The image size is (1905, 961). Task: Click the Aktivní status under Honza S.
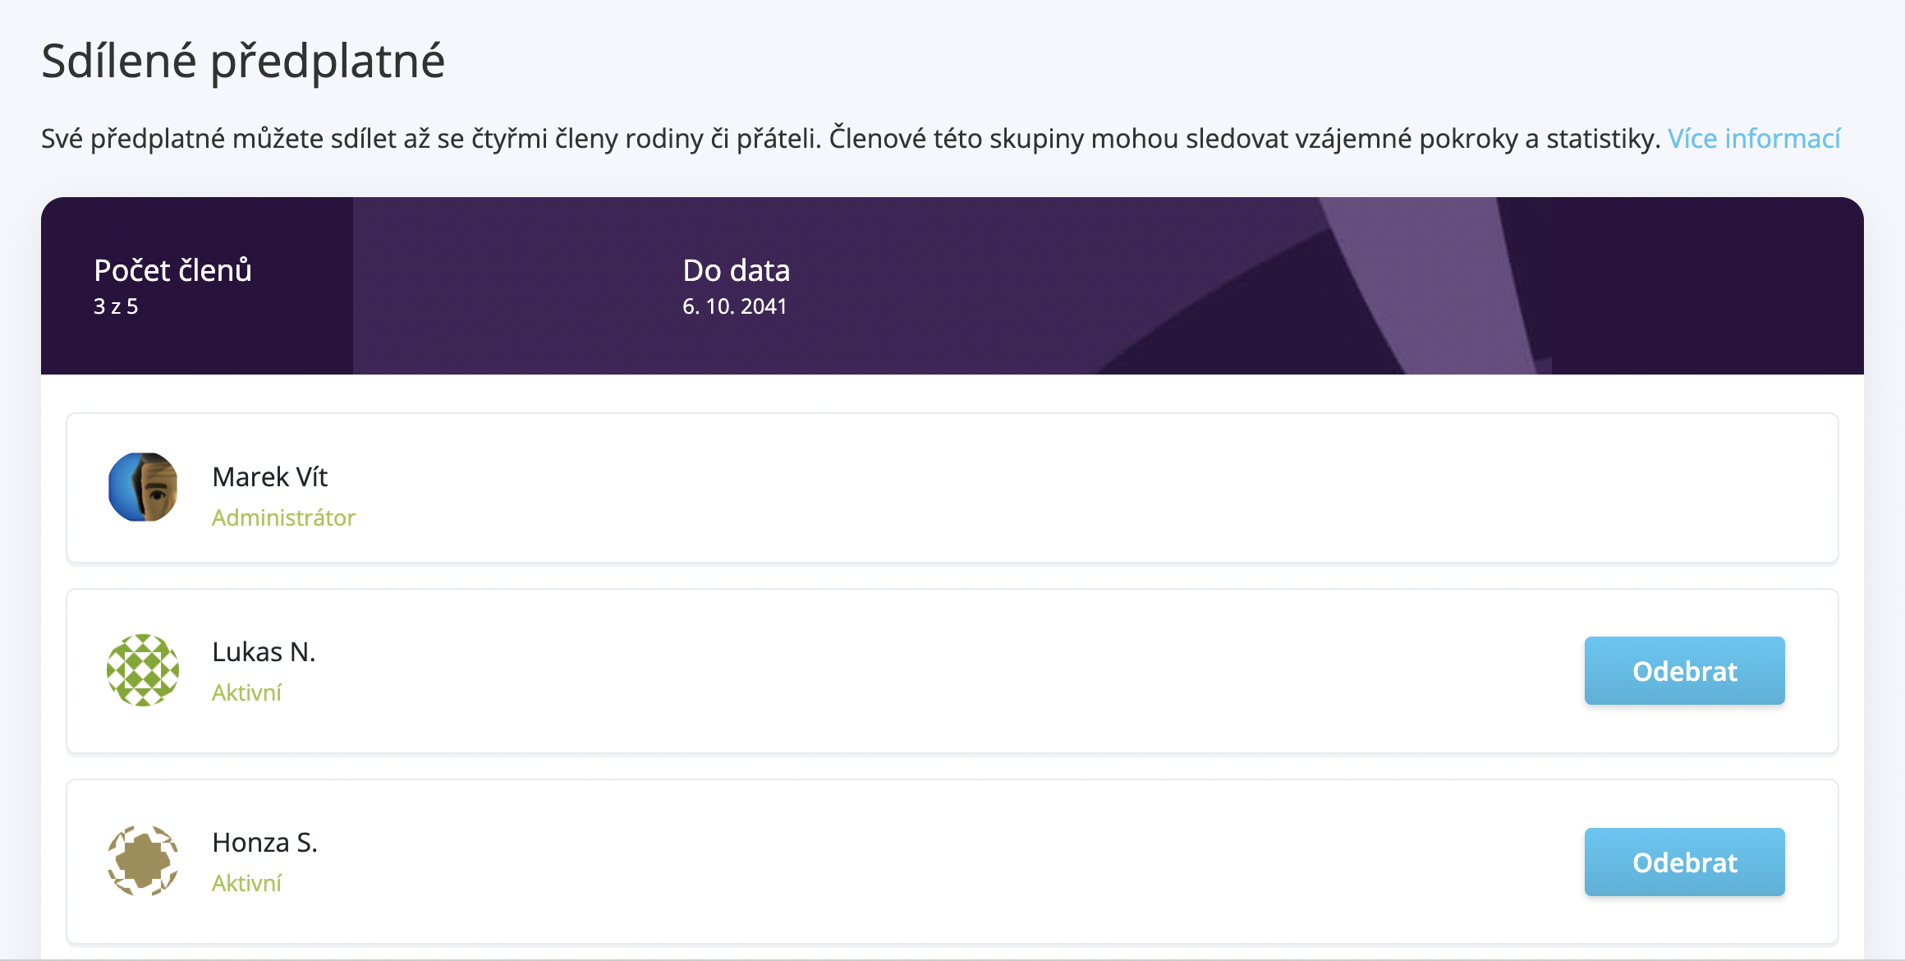[246, 883]
